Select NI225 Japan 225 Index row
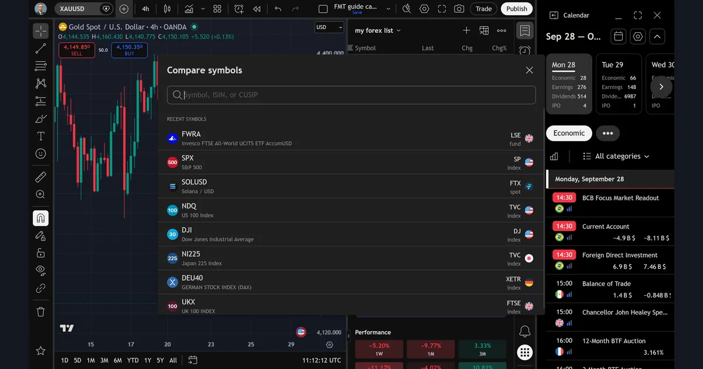The height and width of the screenshot is (369, 703). click(x=351, y=258)
